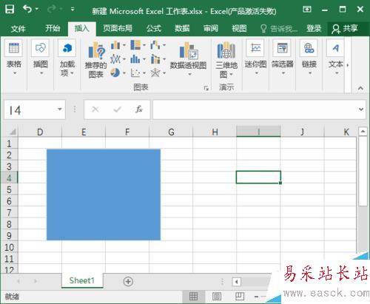Viewport: 370px width, 304px height.
Task: Click the zoom out minus button
Action: pyautogui.click(x=257, y=297)
